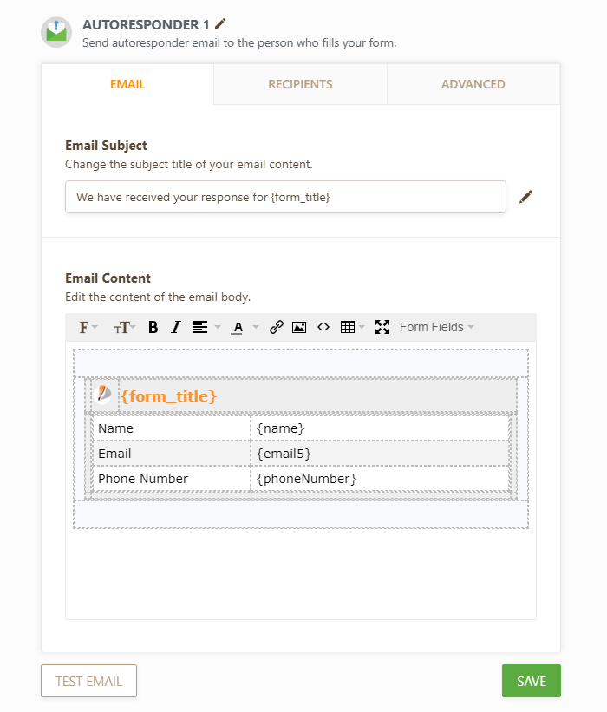Switch to the Advanced tab
The width and height of the screenshot is (607, 712).
473,84
